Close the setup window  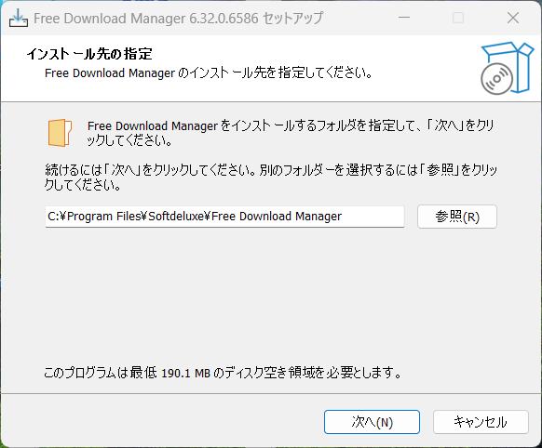513,18
